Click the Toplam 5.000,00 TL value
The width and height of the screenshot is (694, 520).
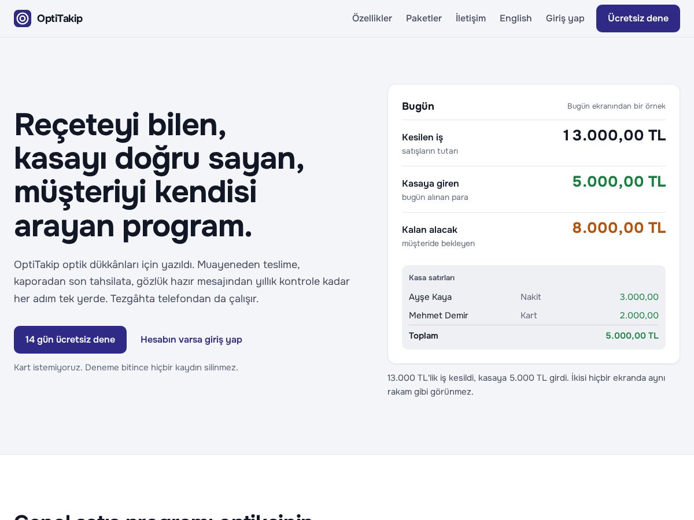coord(632,336)
